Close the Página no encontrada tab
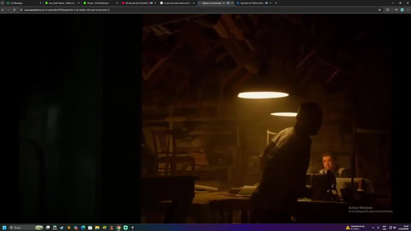The image size is (411, 231). (x=232, y=3)
